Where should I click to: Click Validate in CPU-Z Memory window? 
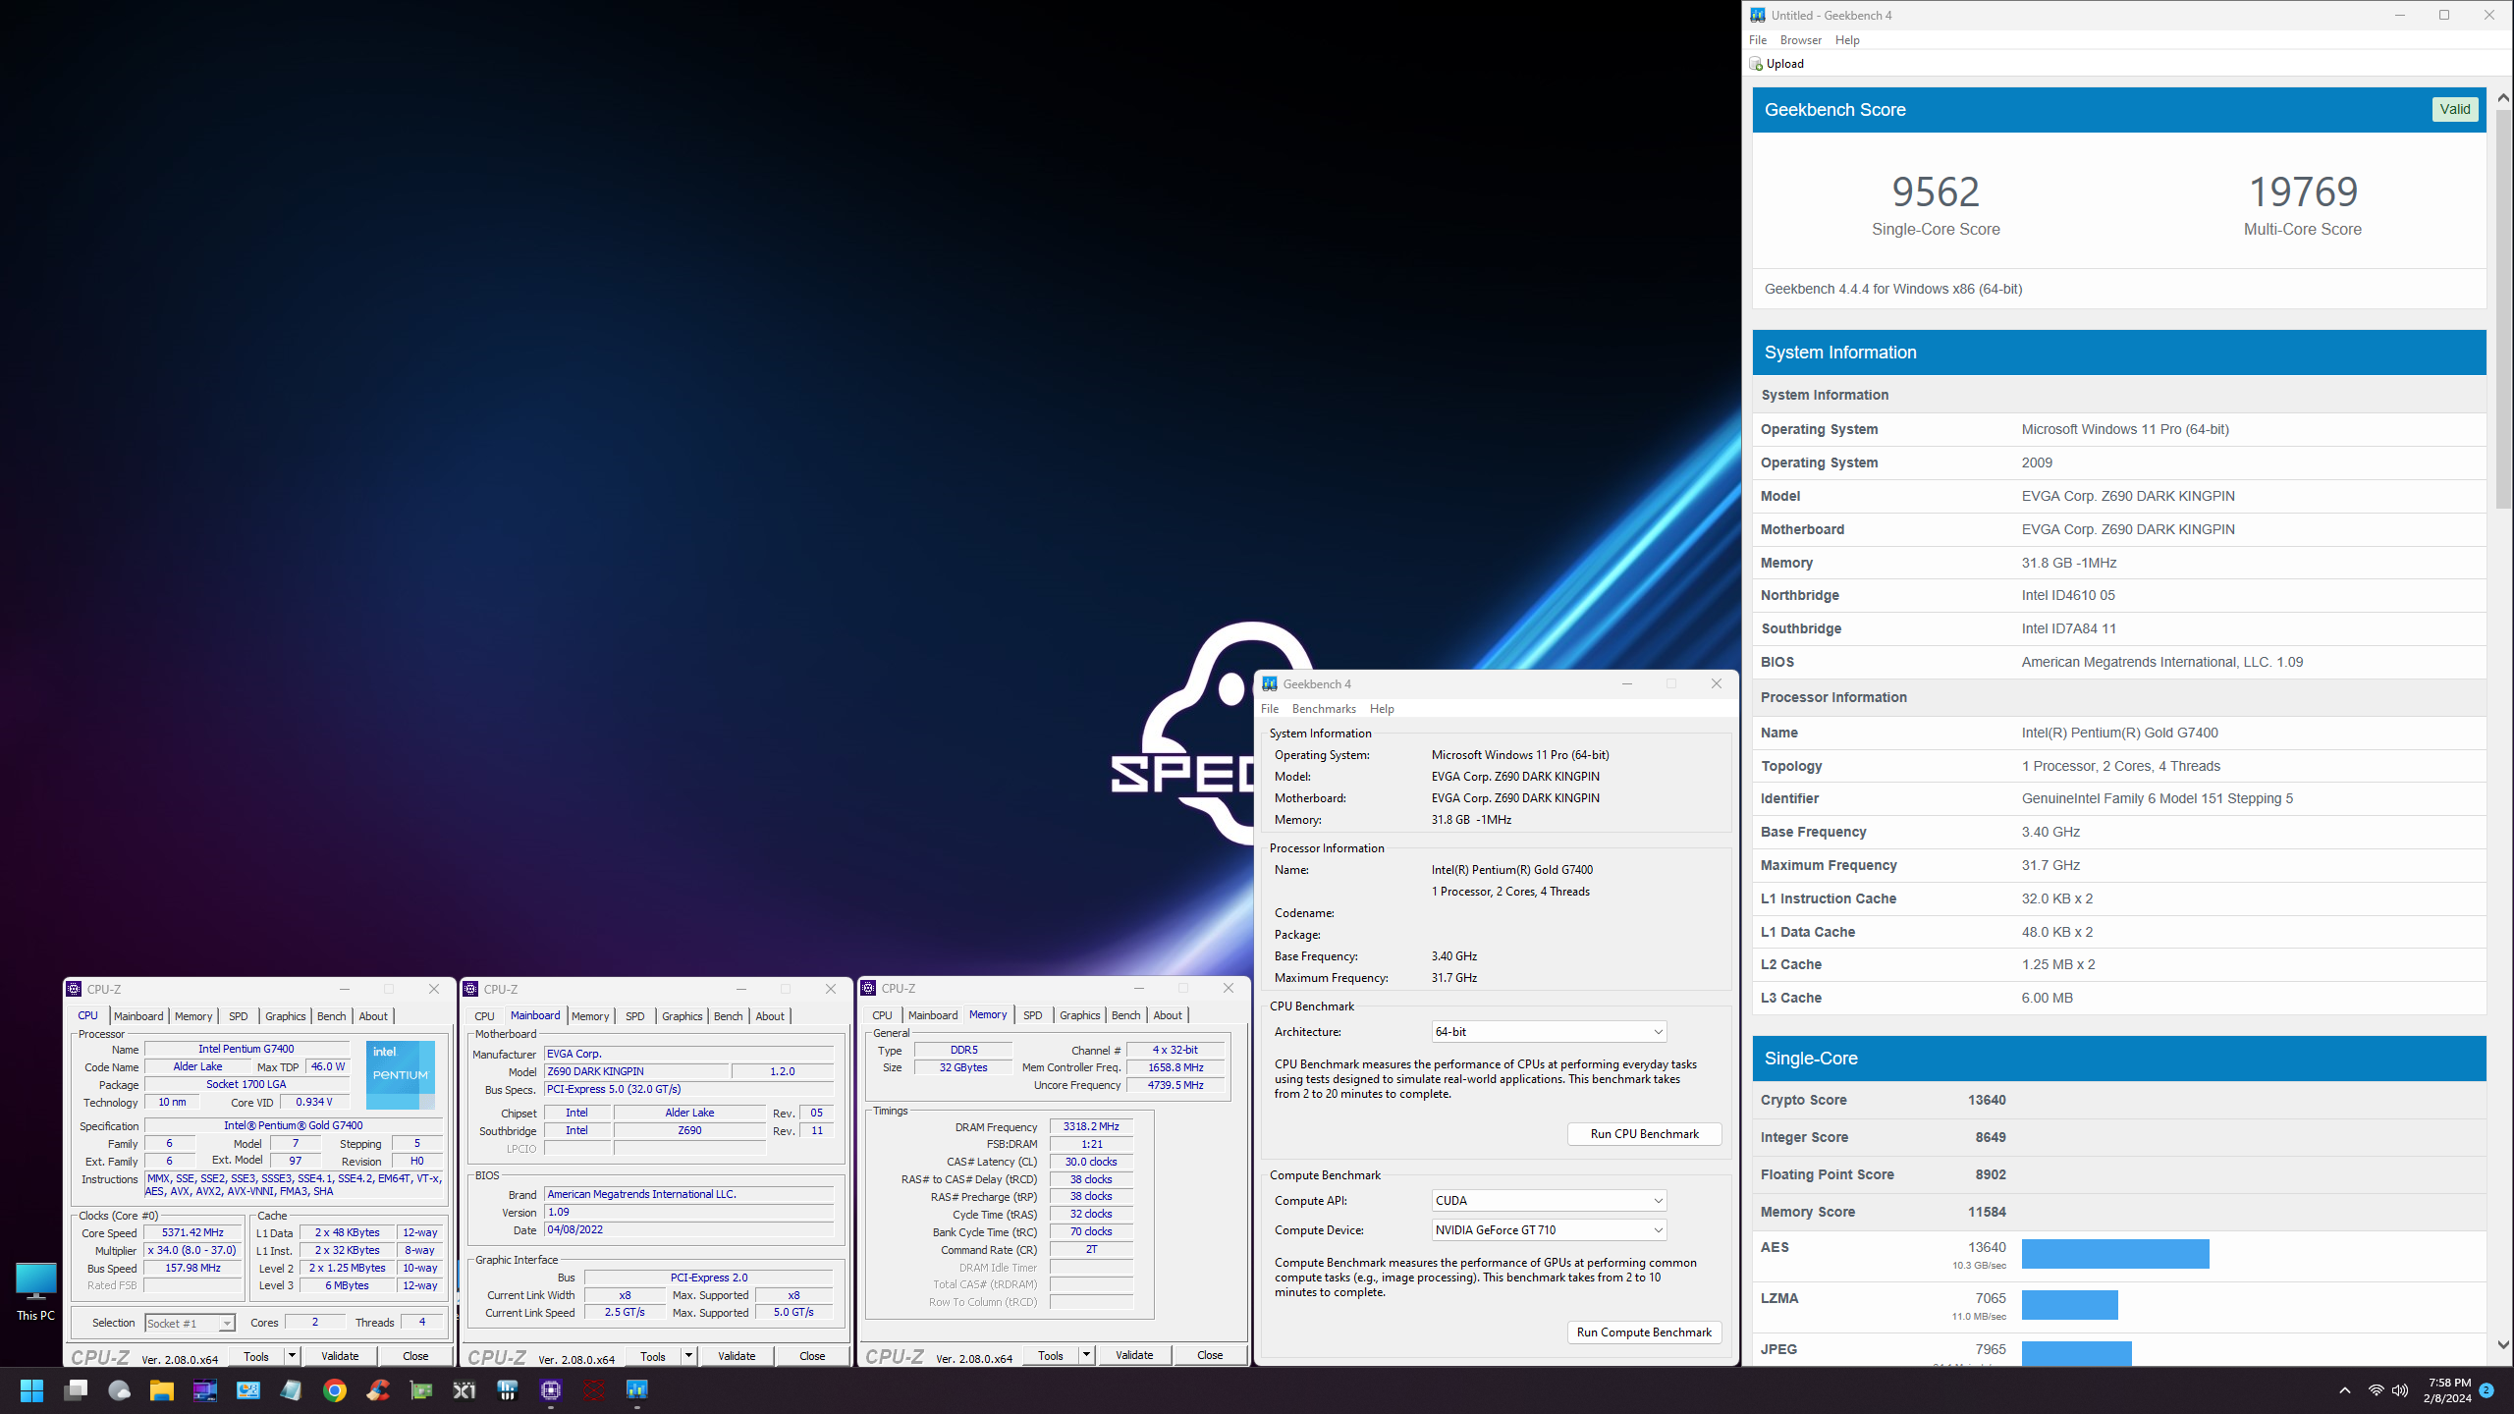(x=1134, y=1355)
